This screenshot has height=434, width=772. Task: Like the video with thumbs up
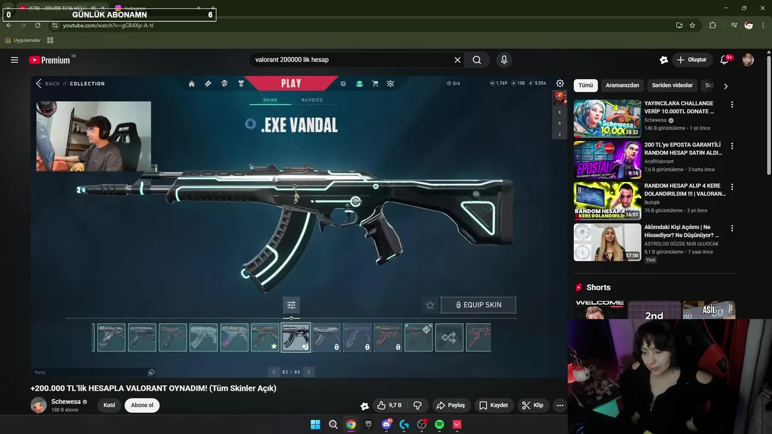390,405
